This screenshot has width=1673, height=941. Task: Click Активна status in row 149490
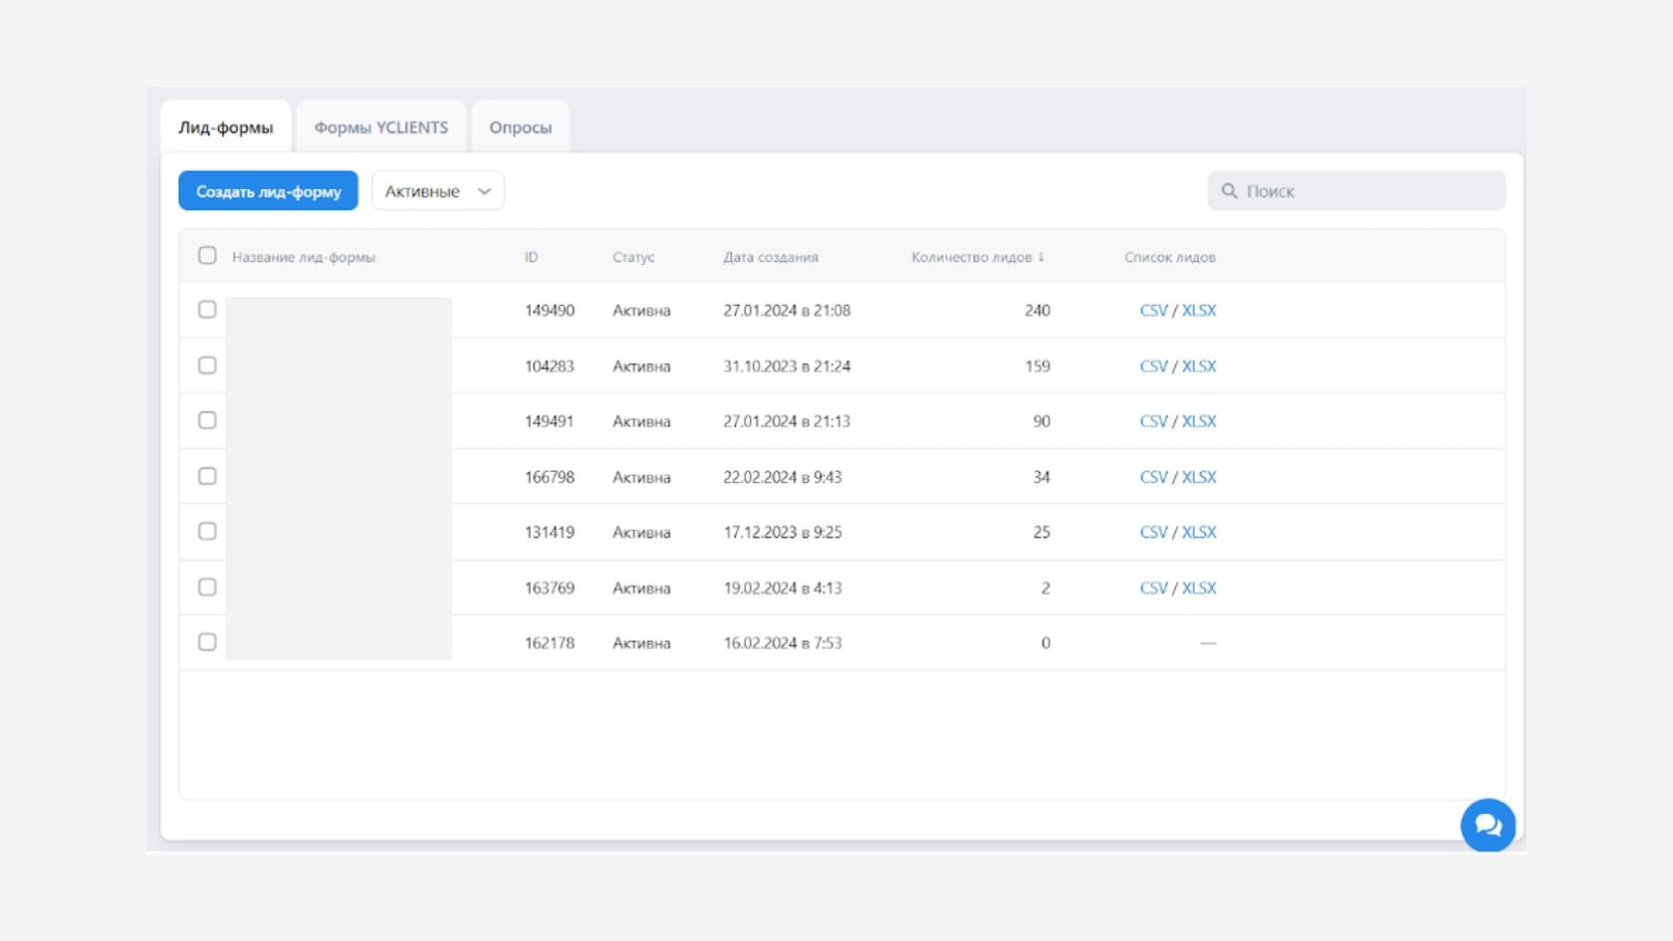(x=641, y=311)
